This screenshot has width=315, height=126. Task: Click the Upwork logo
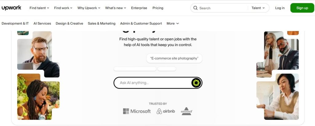(x=11, y=8)
